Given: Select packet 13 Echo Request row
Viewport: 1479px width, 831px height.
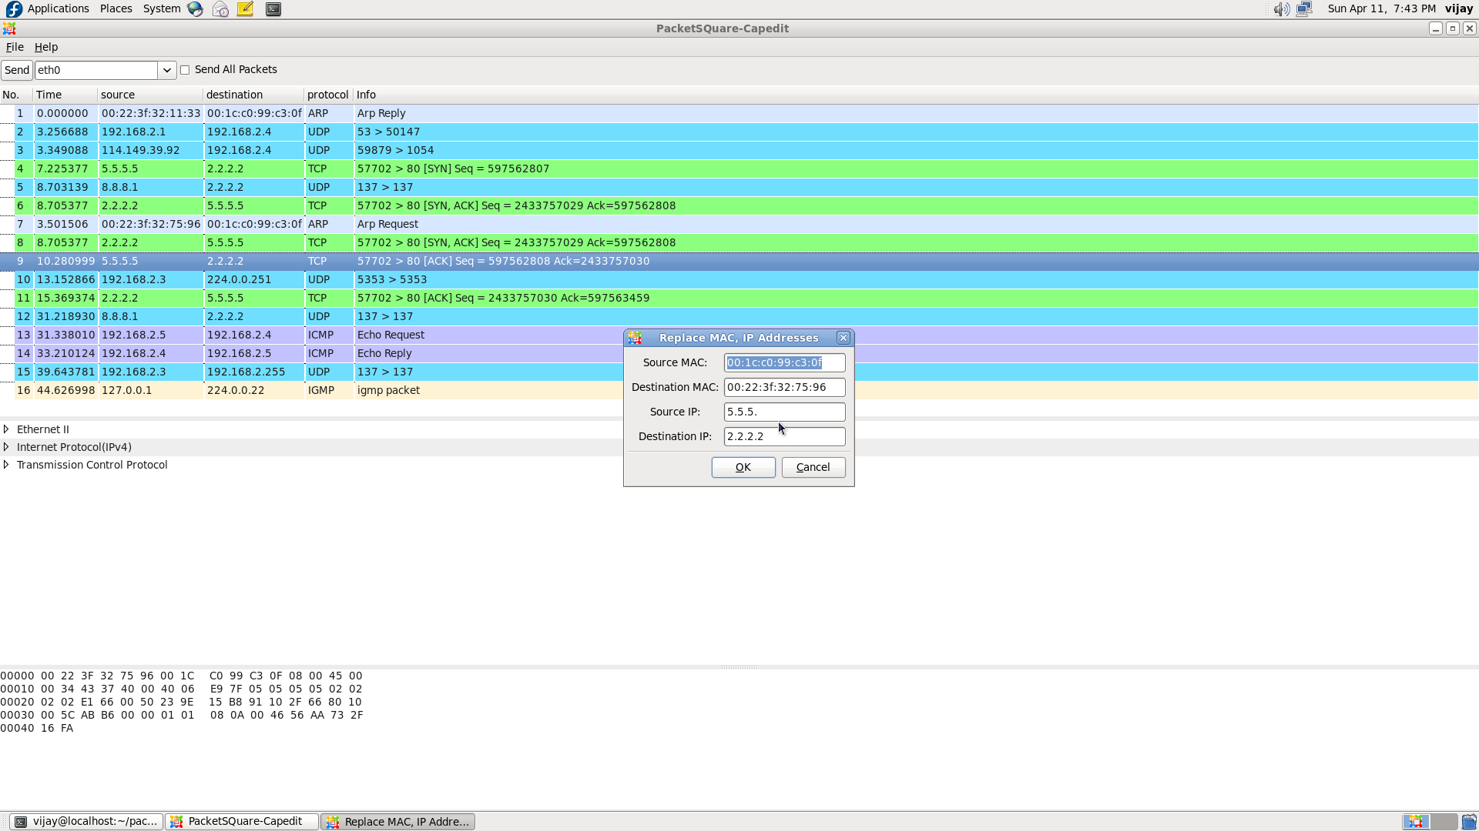Looking at the screenshot, I should [x=739, y=335].
